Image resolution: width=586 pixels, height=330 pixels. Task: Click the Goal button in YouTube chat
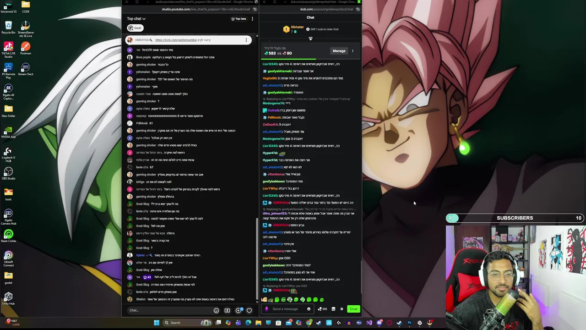point(135,28)
